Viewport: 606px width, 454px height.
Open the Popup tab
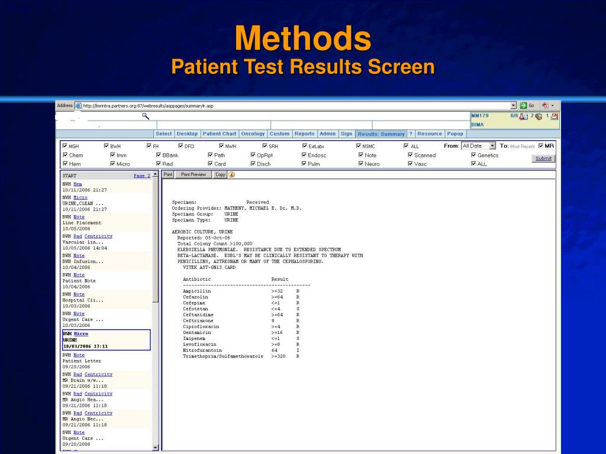click(455, 134)
